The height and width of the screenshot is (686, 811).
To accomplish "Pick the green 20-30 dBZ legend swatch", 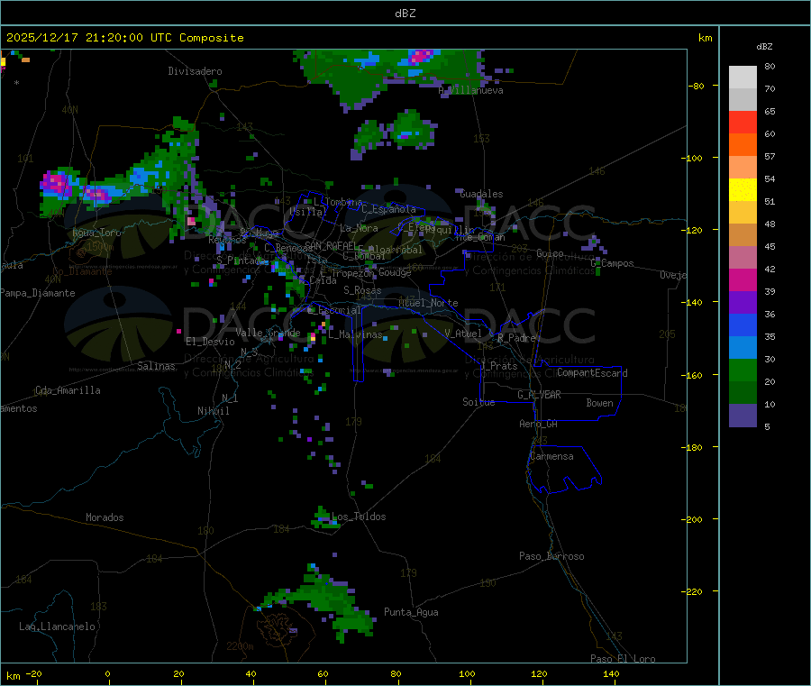I will 743,370.
